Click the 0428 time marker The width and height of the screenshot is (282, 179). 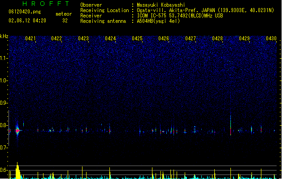(x=217, y=38)
